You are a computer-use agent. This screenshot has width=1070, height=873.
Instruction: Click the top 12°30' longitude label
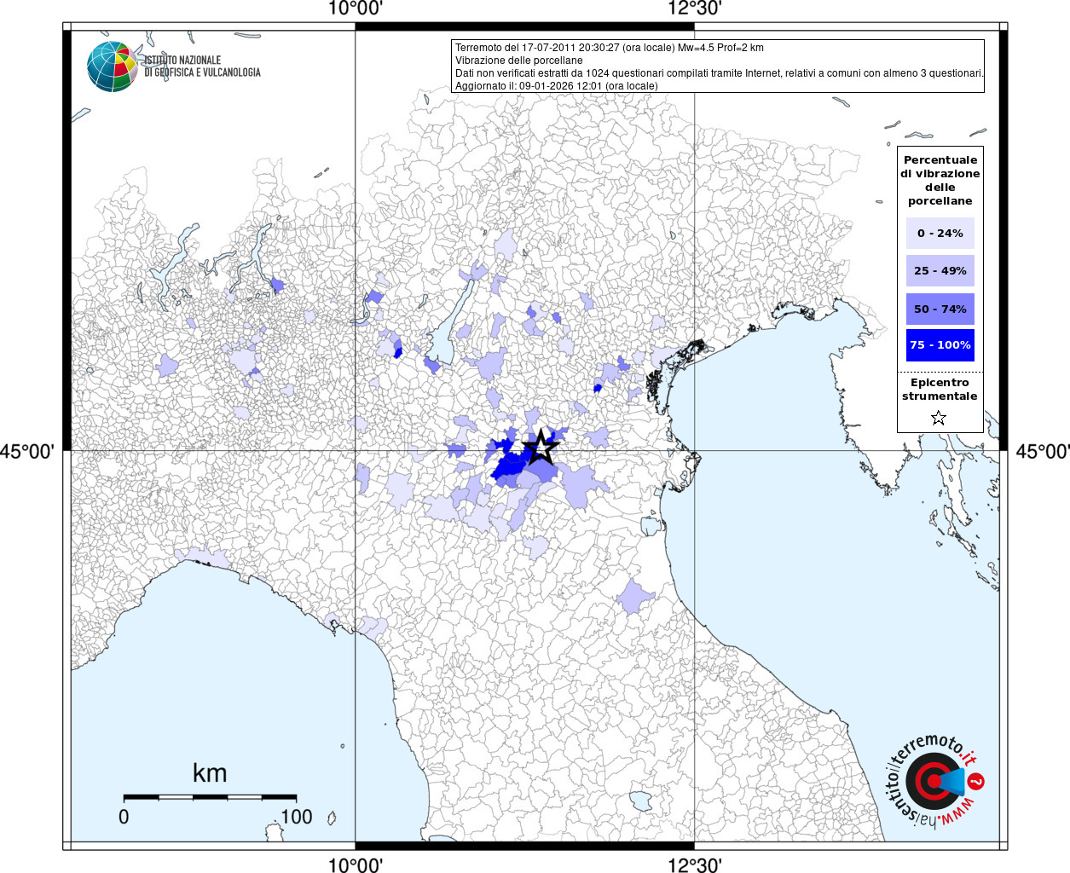pos(695,9)
